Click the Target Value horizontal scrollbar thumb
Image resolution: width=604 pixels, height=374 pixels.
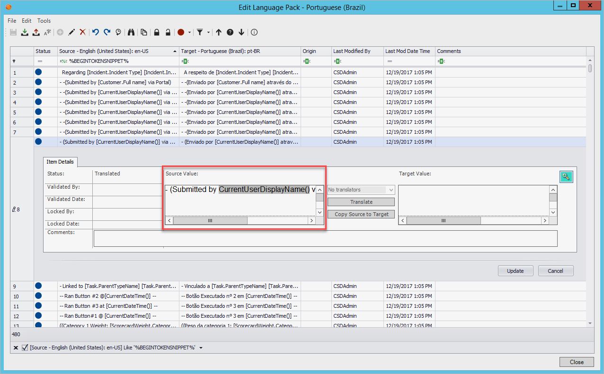point(444,221)
